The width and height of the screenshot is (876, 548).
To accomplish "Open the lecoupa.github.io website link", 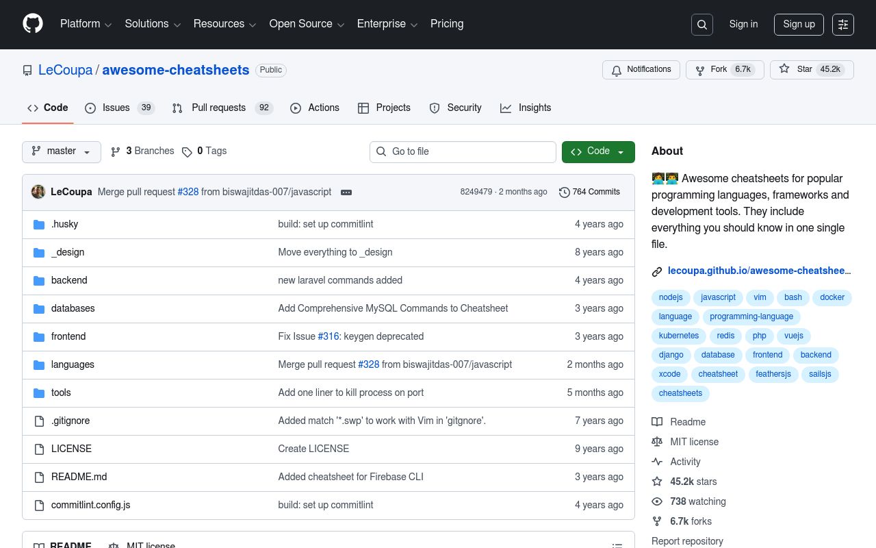I will (759, 271).
